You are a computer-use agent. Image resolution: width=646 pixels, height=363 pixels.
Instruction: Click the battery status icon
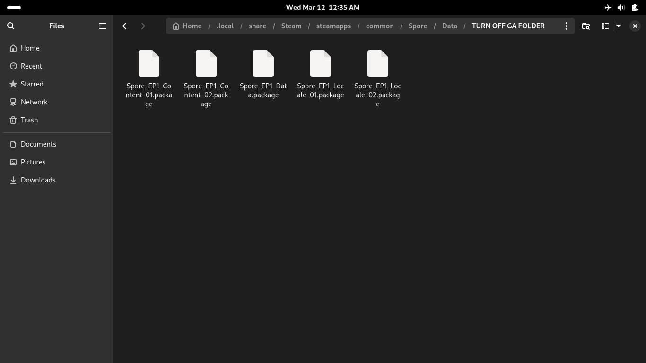coord(635,8)
